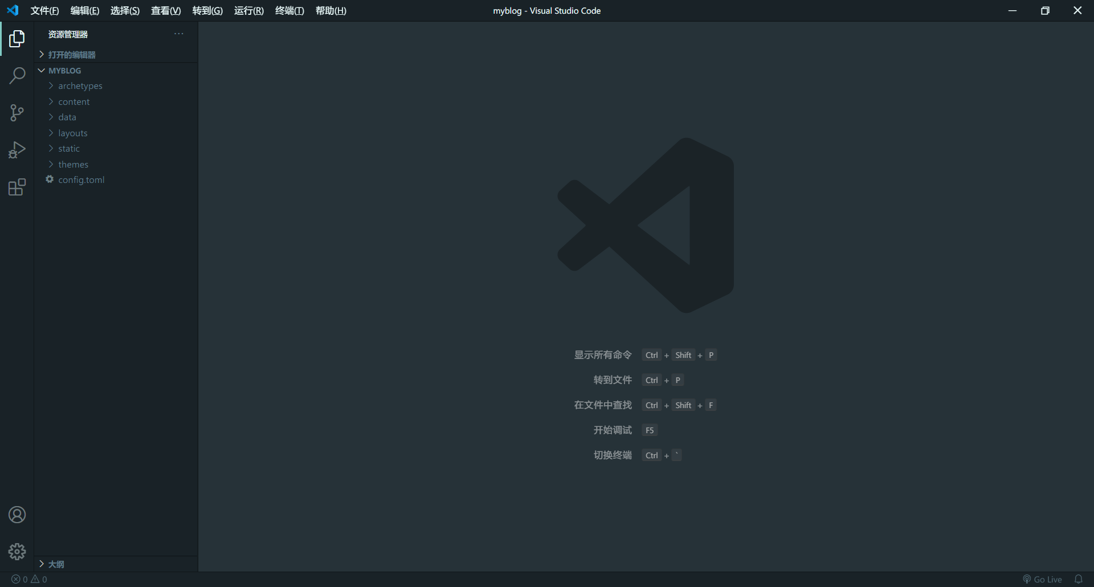This screenshot has width=1094, height=587.
Task: Open the Explorer view in activity bar
Action: [x=17, y=39]
